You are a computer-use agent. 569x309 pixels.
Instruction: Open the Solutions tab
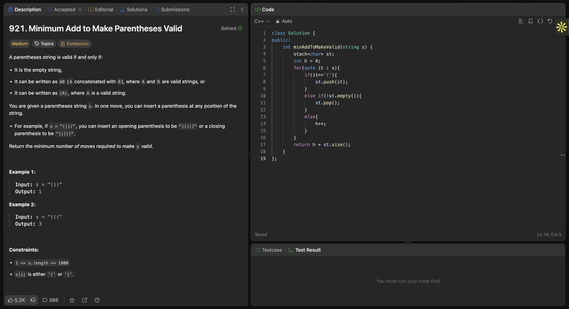tap(134, 9)
